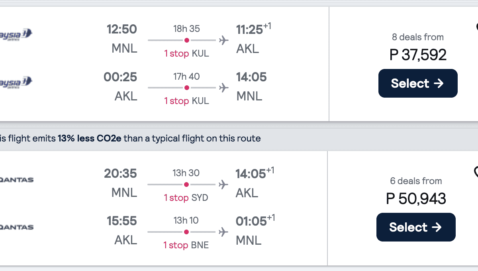
Task: Click the airplane icon on 18h 35 leg
Action: [224, 40]
